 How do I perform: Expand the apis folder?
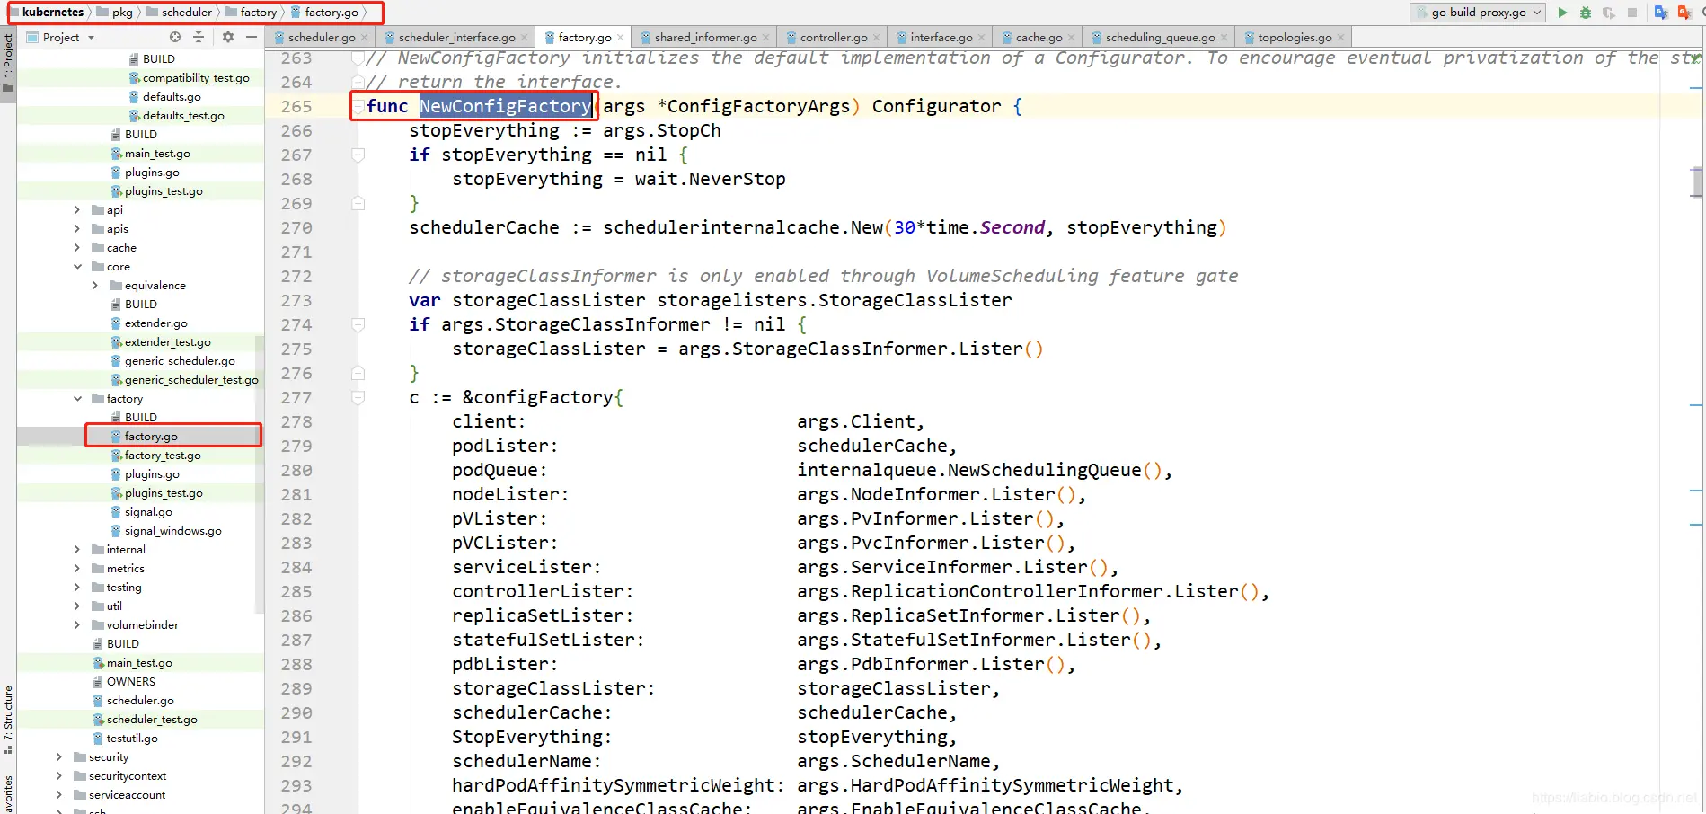point(77,229)
